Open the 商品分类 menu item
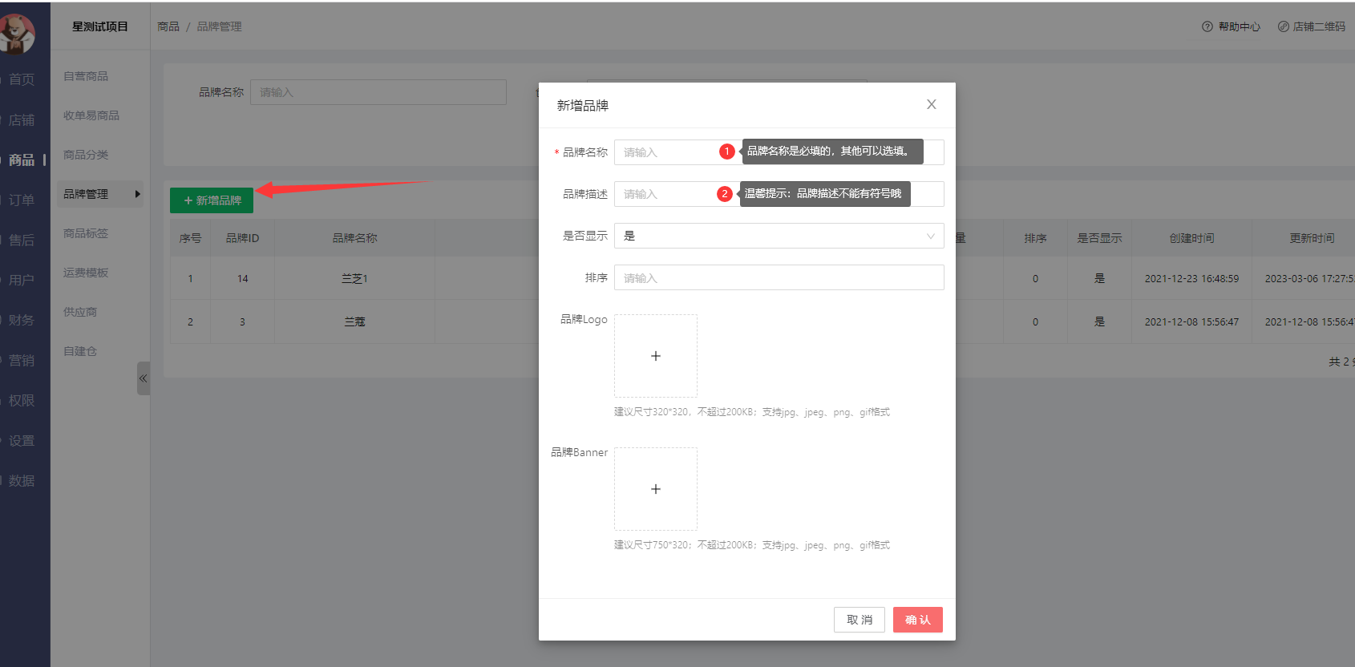 (x=86, y=155)
